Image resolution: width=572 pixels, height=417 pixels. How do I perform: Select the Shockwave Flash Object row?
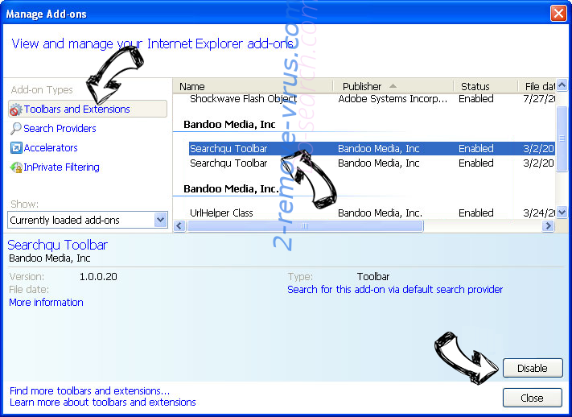[372, 99]
